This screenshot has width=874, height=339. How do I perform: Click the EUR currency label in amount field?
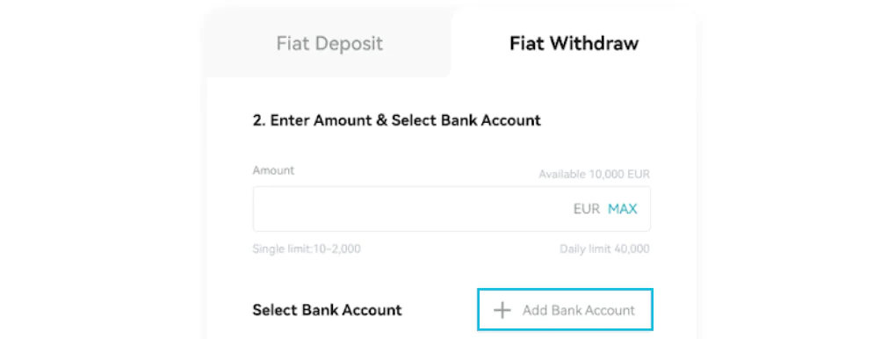point(587,209)
